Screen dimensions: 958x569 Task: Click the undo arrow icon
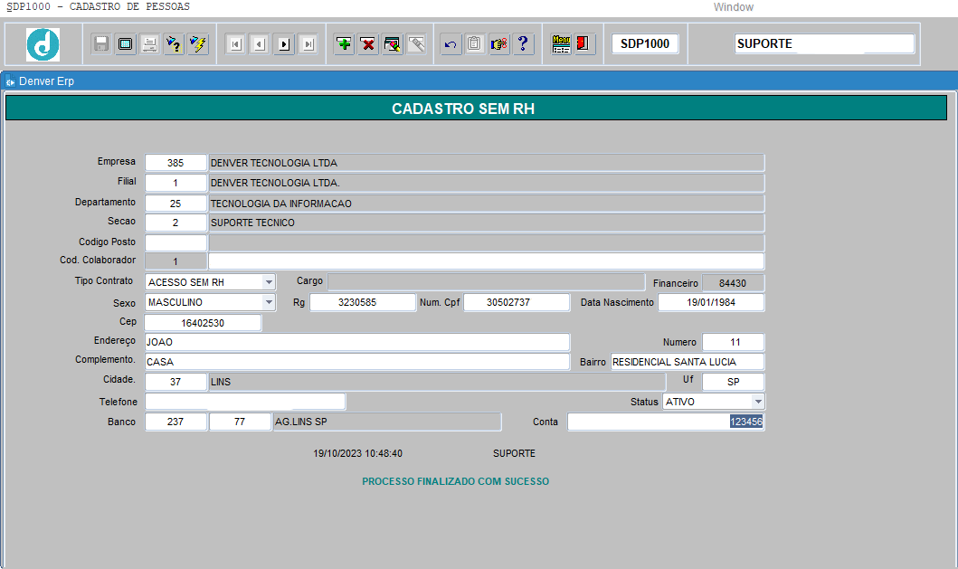(451, 44)
